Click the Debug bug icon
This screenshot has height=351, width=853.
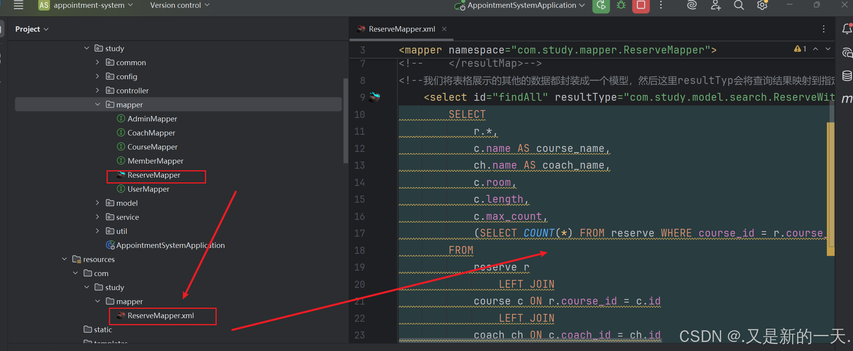click(x=621, y=5)
